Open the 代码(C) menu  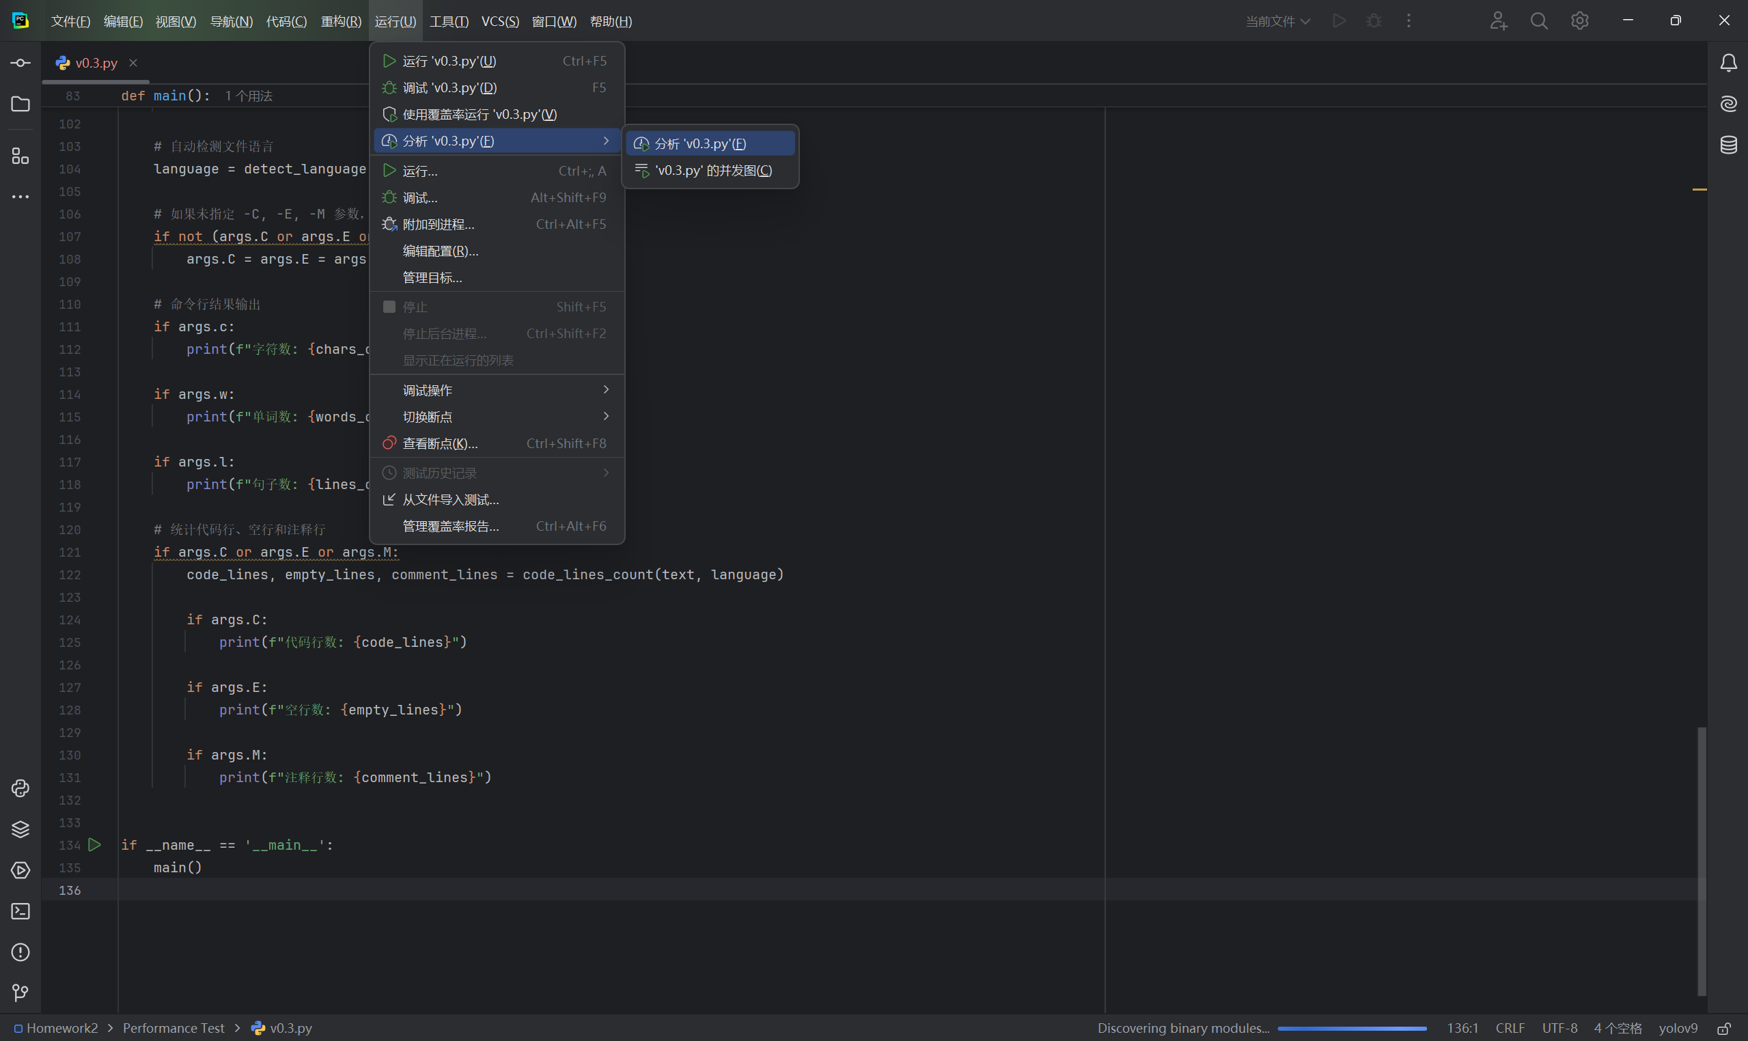(x=286, y=21)
